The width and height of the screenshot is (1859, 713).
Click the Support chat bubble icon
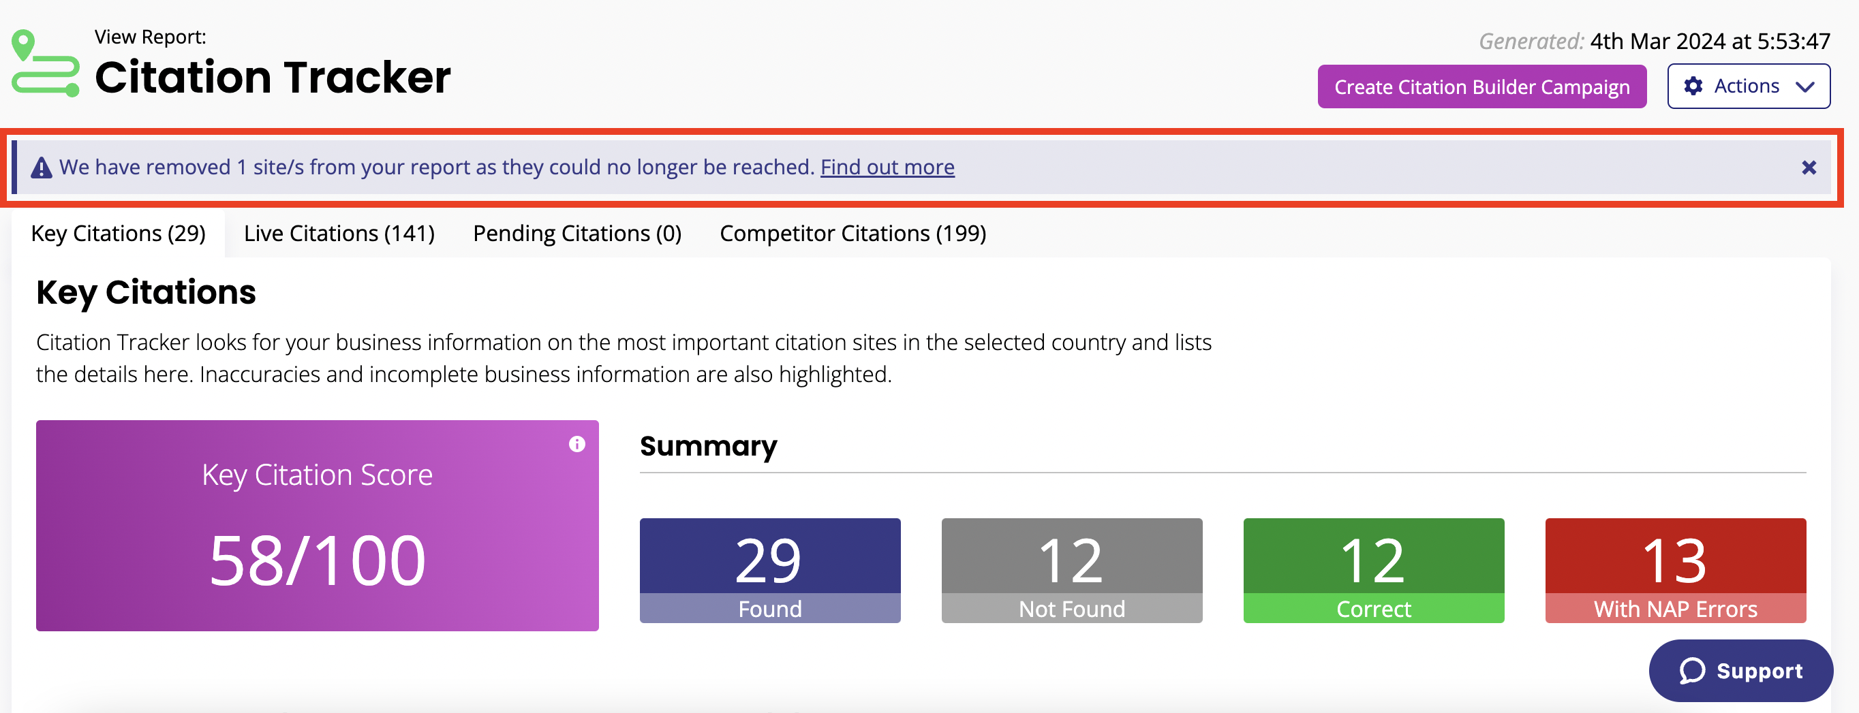[1691, 671]
